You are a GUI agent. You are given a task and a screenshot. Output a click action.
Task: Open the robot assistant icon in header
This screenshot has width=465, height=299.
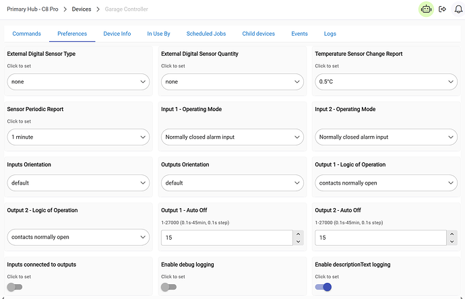(425, 9)
